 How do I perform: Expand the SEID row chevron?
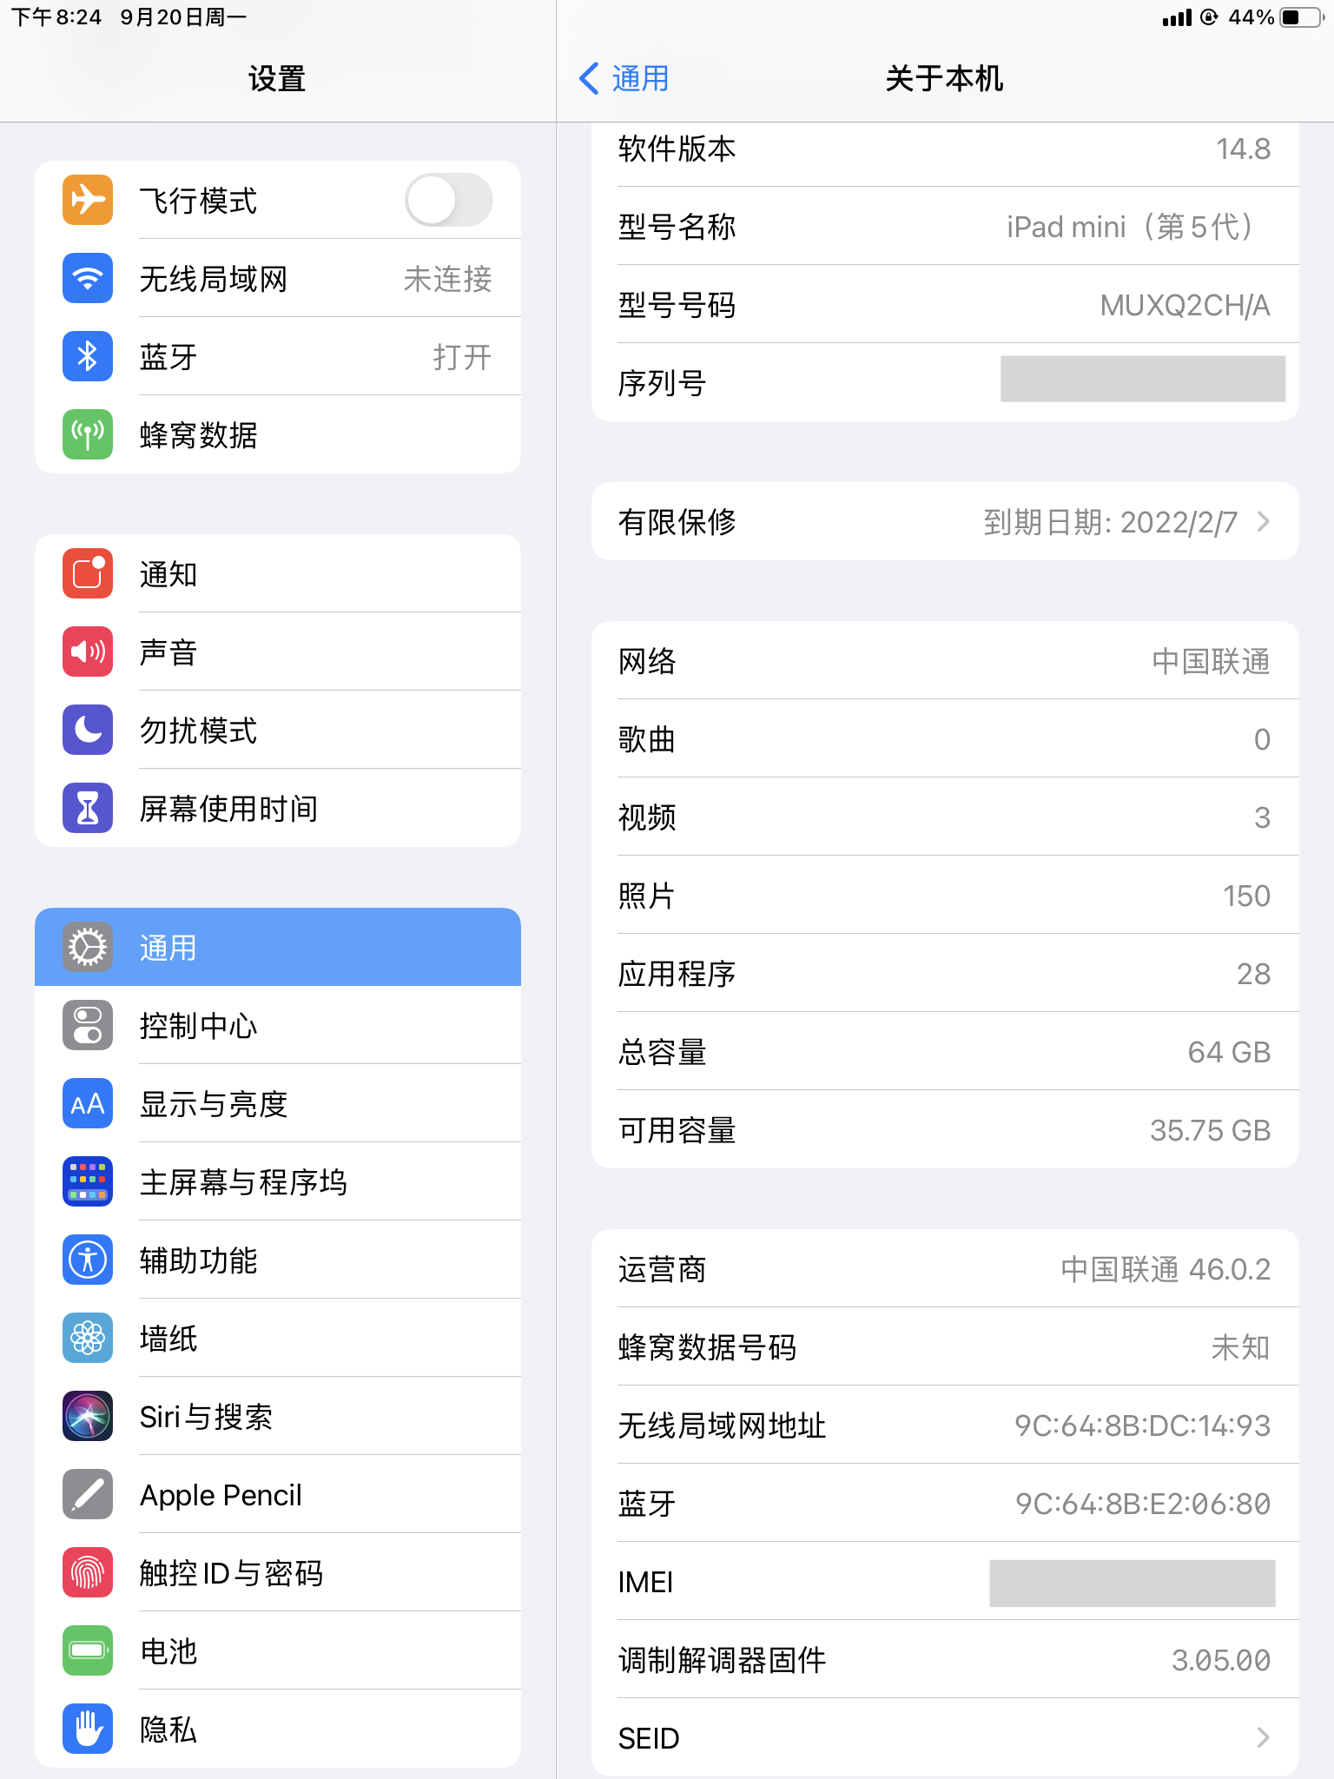point(1264,1737)
